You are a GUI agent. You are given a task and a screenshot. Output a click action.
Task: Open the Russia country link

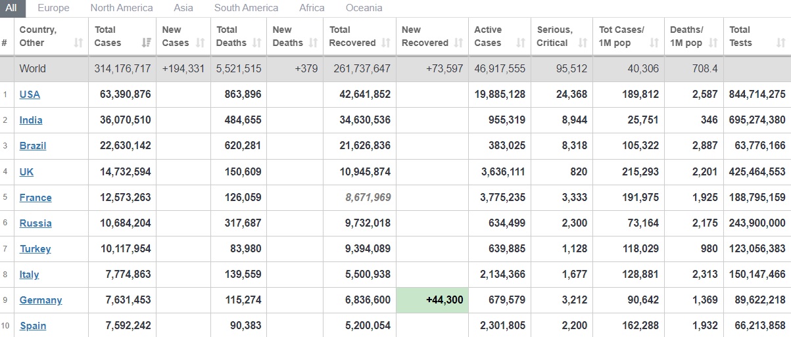pyautogui.click(x=36, y=223)
